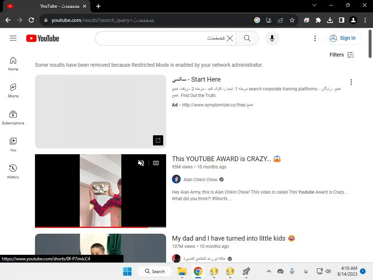This screenshot has width=373, height=280.
Task: Open ad options three-dot menu
Action: pos(351,82)
